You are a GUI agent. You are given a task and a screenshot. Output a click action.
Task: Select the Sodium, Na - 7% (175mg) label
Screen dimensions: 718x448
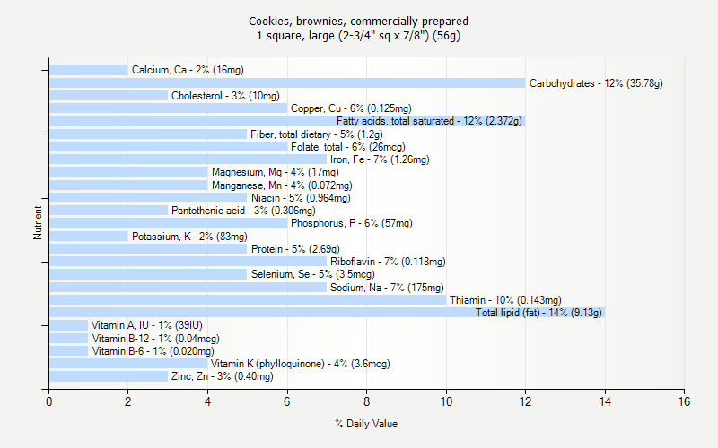387,288
